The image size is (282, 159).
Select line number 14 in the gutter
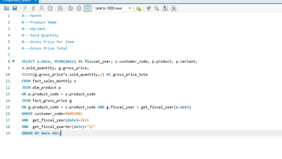8,100
